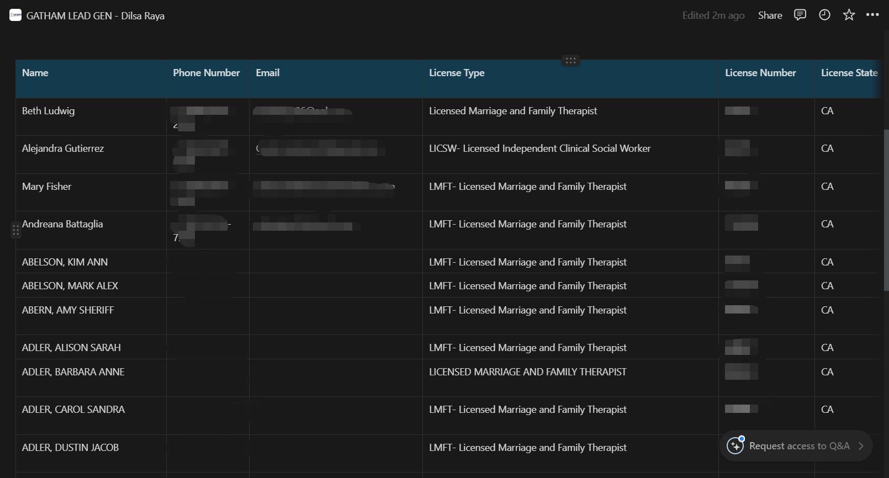This screenshot has height=478, width=889.
Task: Click the Q&A sparkle icon
Action: [735, 445]
